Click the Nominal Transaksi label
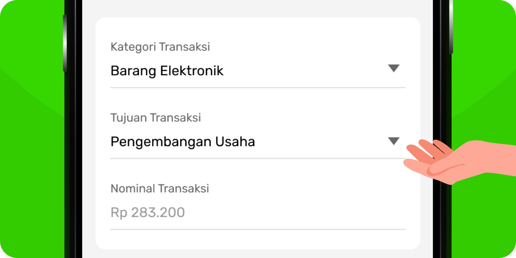 pos(160,188)
